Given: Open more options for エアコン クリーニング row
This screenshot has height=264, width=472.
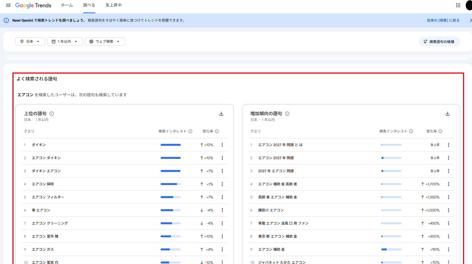Looking at the screenshot, I should [222, 223].
